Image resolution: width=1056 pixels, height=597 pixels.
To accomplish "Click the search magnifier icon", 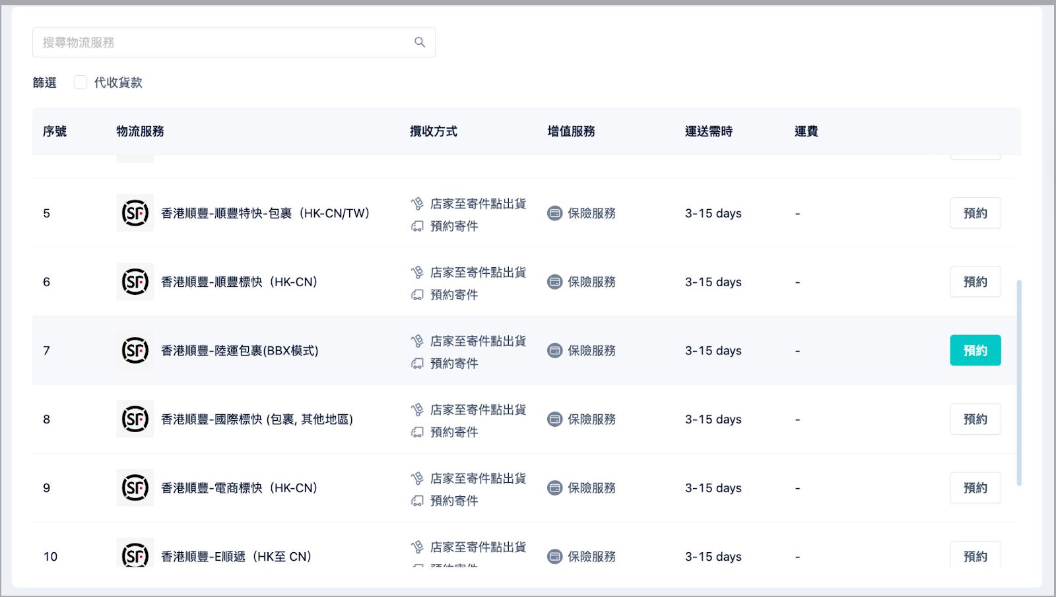I will (x=420, y=42).
